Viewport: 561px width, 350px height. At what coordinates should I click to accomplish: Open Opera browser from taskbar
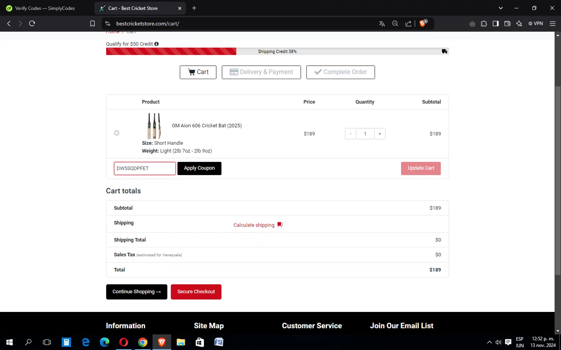tap(123, 342)
